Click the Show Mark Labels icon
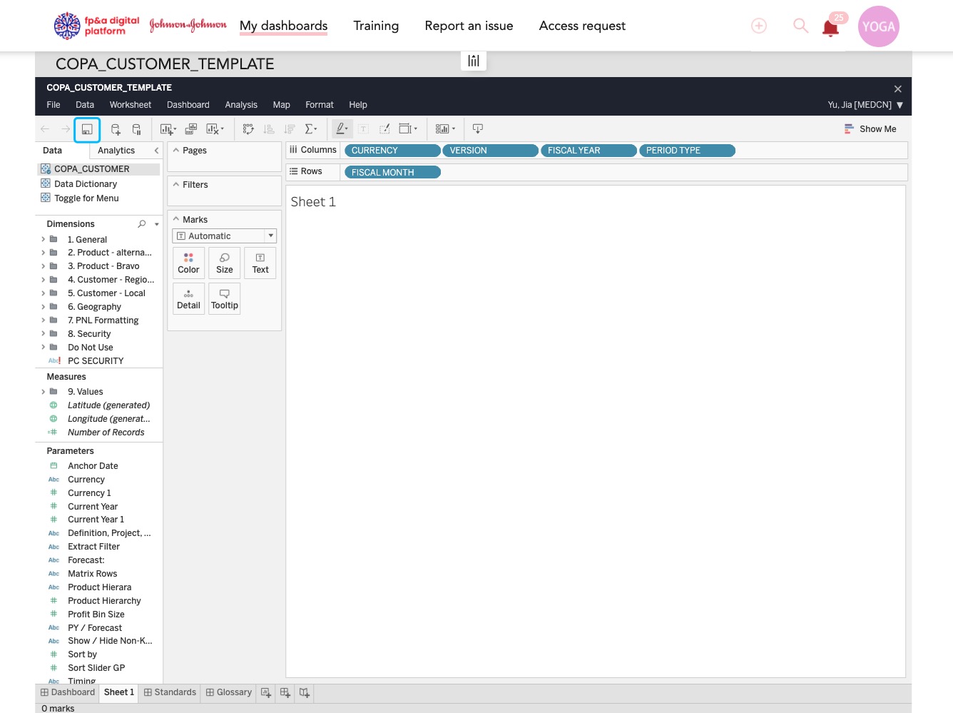 click(x=364, y=129)
